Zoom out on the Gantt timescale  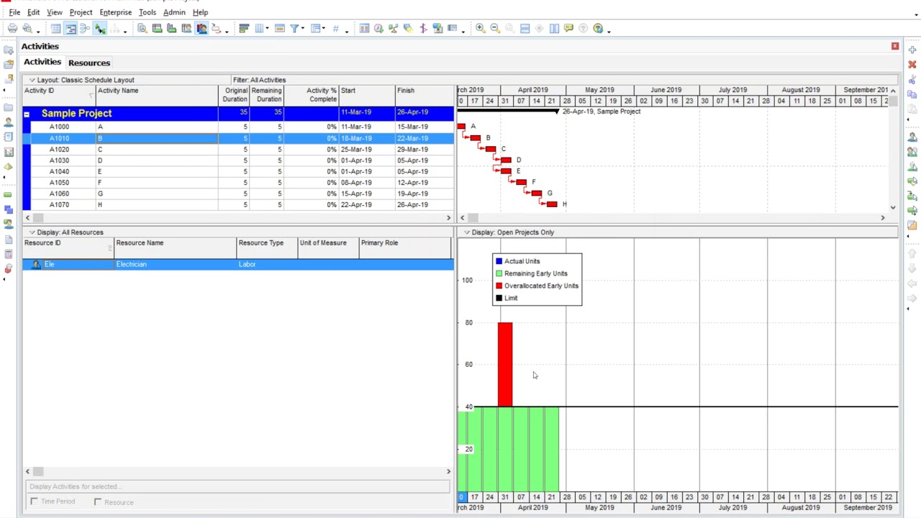click(x=495, y=29)
